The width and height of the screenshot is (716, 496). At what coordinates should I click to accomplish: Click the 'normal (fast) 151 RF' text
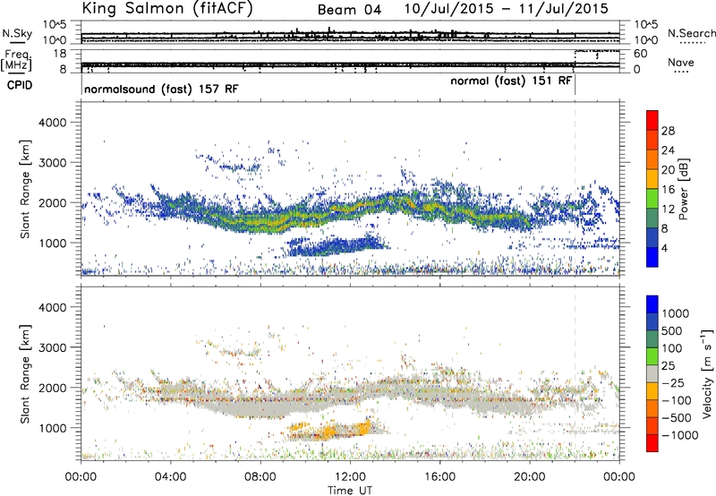coord(511,81)
